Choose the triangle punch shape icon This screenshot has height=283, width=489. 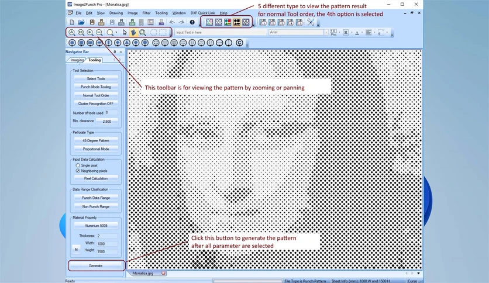coord(126,43)
